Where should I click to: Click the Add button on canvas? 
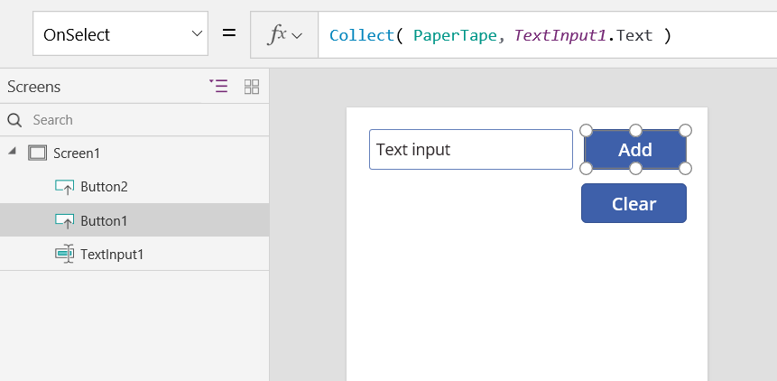click(x=635, y=150)
